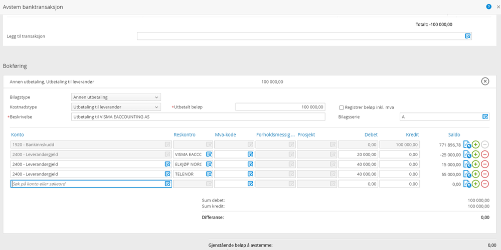Click the Bilagsserie field containing A
This screenshot has height=250, width=501.
pyautogui.click(x=444, y=117)
